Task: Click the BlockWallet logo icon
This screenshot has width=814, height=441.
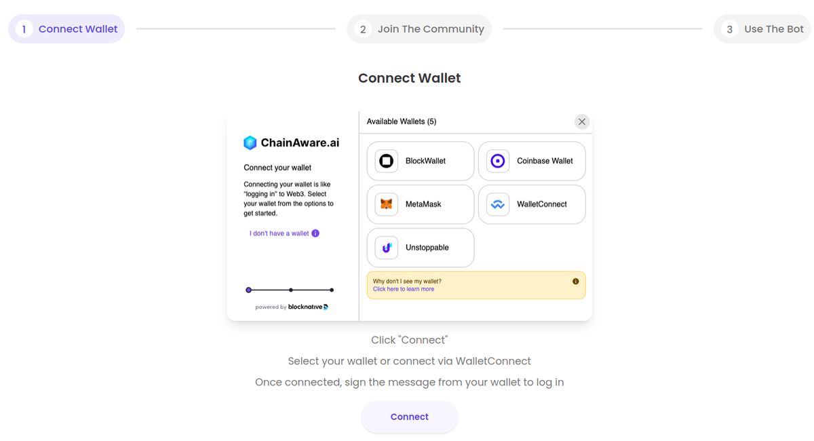Action: 387,161
